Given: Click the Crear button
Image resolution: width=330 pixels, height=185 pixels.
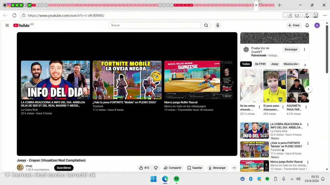Looking at the screenshot, I should 294,25.
